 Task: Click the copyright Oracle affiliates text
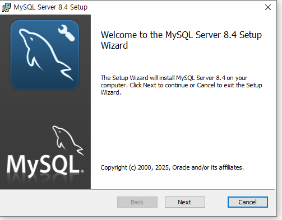[172, 167]
